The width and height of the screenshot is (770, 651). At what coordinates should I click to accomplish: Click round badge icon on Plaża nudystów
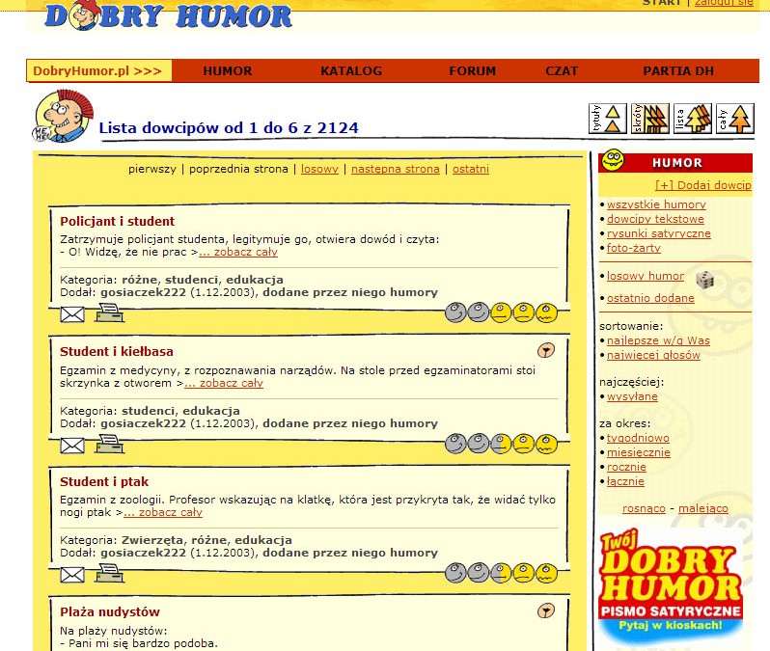pos(546,610)
